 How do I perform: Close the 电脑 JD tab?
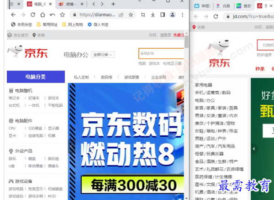click(x=50, y=4)
